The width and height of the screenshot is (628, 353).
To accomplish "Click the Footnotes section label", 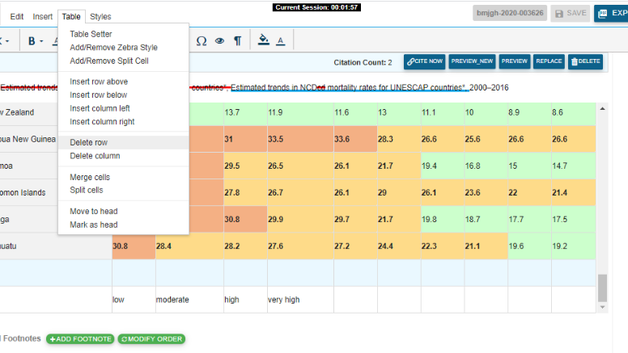I will click(x=21, y=338).
